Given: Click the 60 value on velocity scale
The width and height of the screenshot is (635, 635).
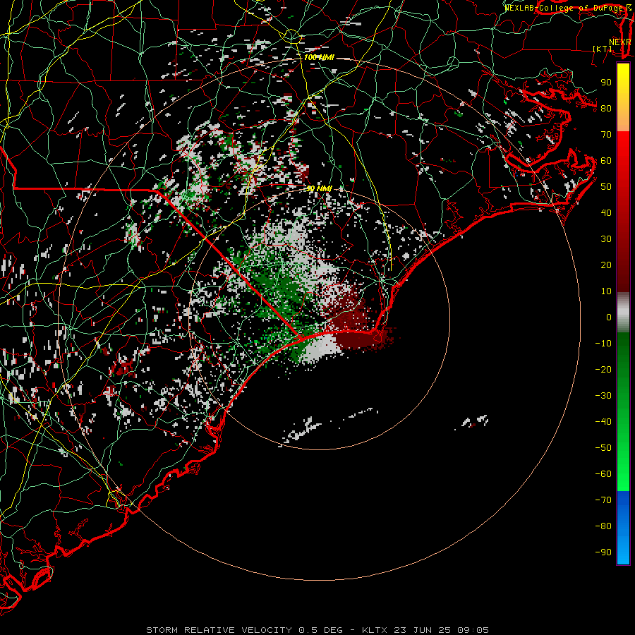Looking at the screenshot, I should point(606,161).
